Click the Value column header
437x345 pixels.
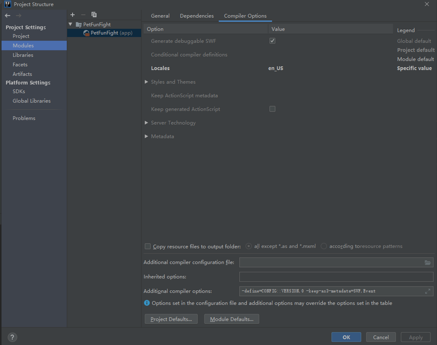[x=330, y=29]
